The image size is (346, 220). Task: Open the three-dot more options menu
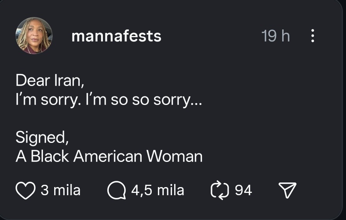[313, 36]
